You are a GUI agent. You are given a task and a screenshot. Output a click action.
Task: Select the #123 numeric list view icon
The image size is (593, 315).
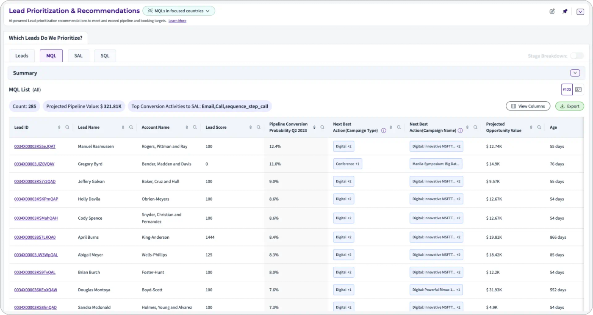pos(567,89)
